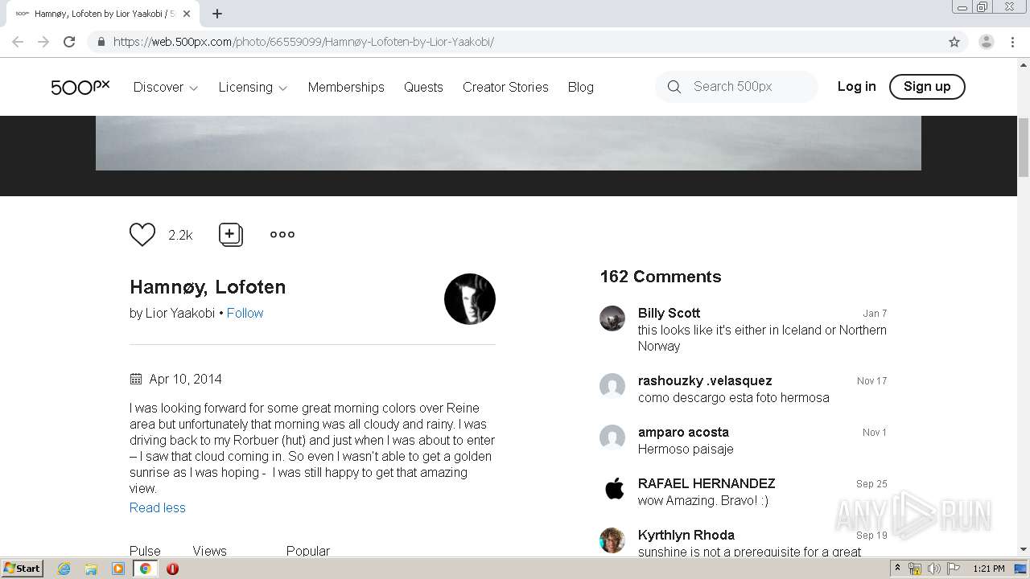Open Creator Stories page

coord(505,87)
